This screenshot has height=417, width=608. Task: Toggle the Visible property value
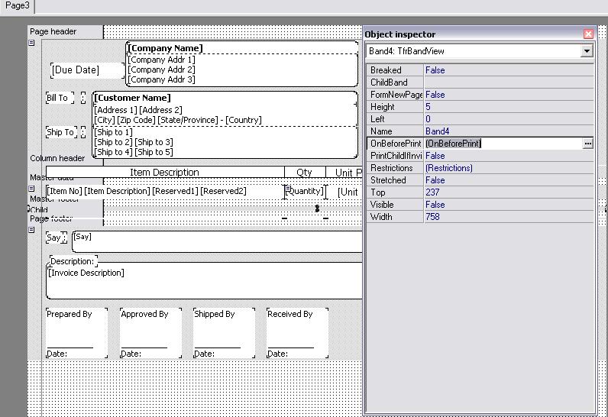(x=508, y=205)
